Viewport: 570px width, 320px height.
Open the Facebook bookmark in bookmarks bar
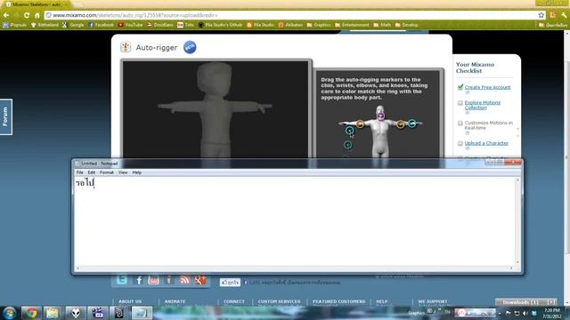pyautogui.click(x=101, y=25)
